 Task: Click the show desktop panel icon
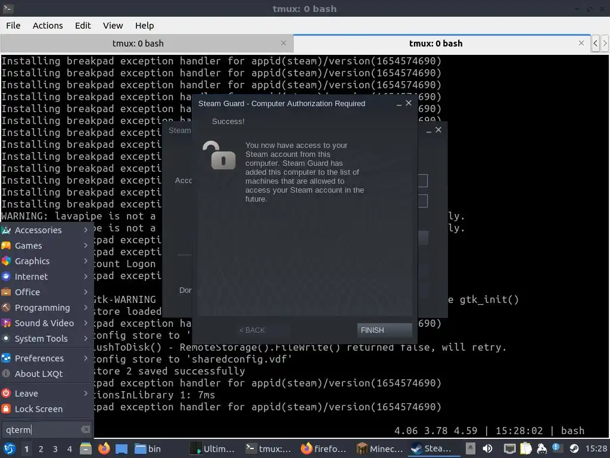point(122,448)
